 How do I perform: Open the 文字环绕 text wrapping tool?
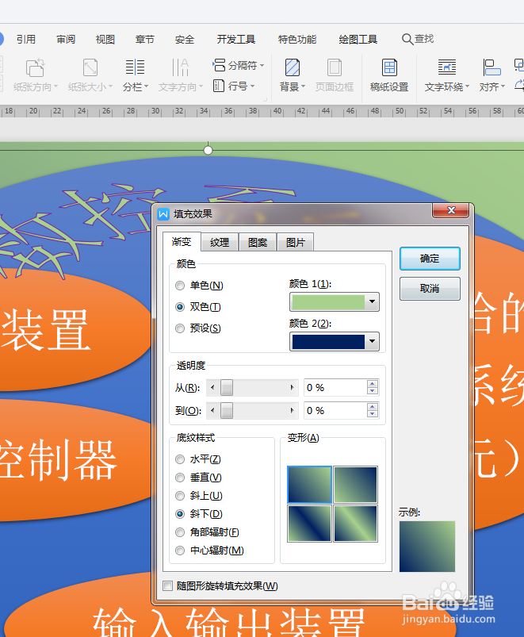pyautogui.click(x=447, y=75)
